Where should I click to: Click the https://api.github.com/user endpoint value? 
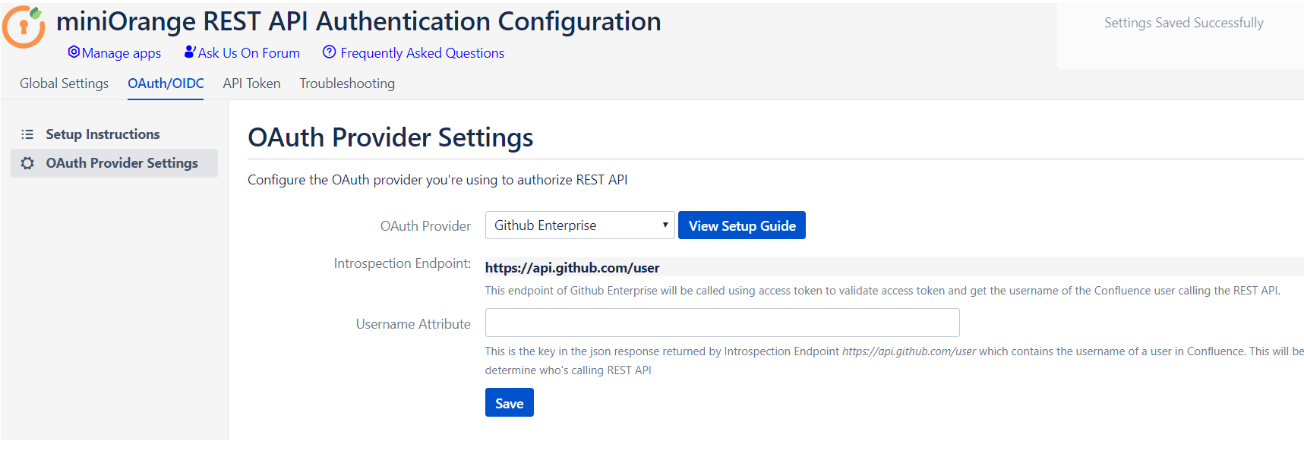tap(572, 267)
